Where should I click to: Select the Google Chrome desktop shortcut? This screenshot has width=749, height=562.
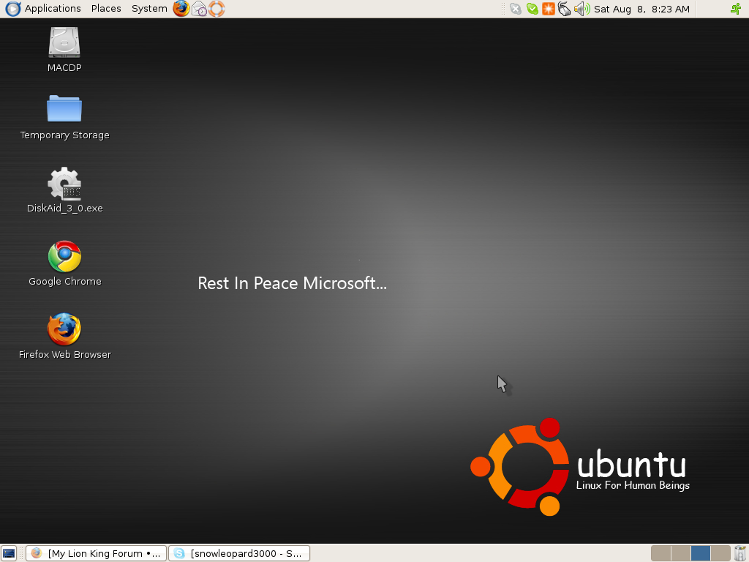click(64, 256)
